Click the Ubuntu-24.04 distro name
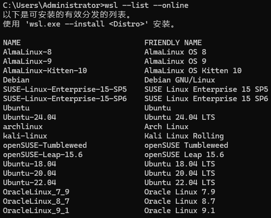 (x=29, y=117)
